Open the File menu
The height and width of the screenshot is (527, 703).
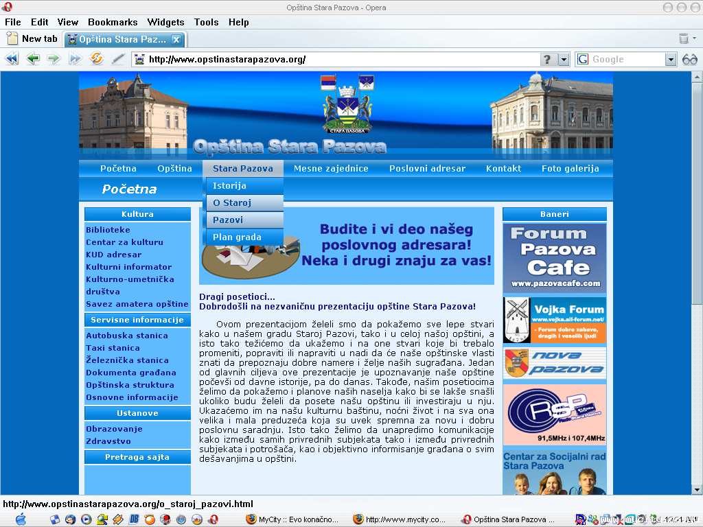pos(12,22)
